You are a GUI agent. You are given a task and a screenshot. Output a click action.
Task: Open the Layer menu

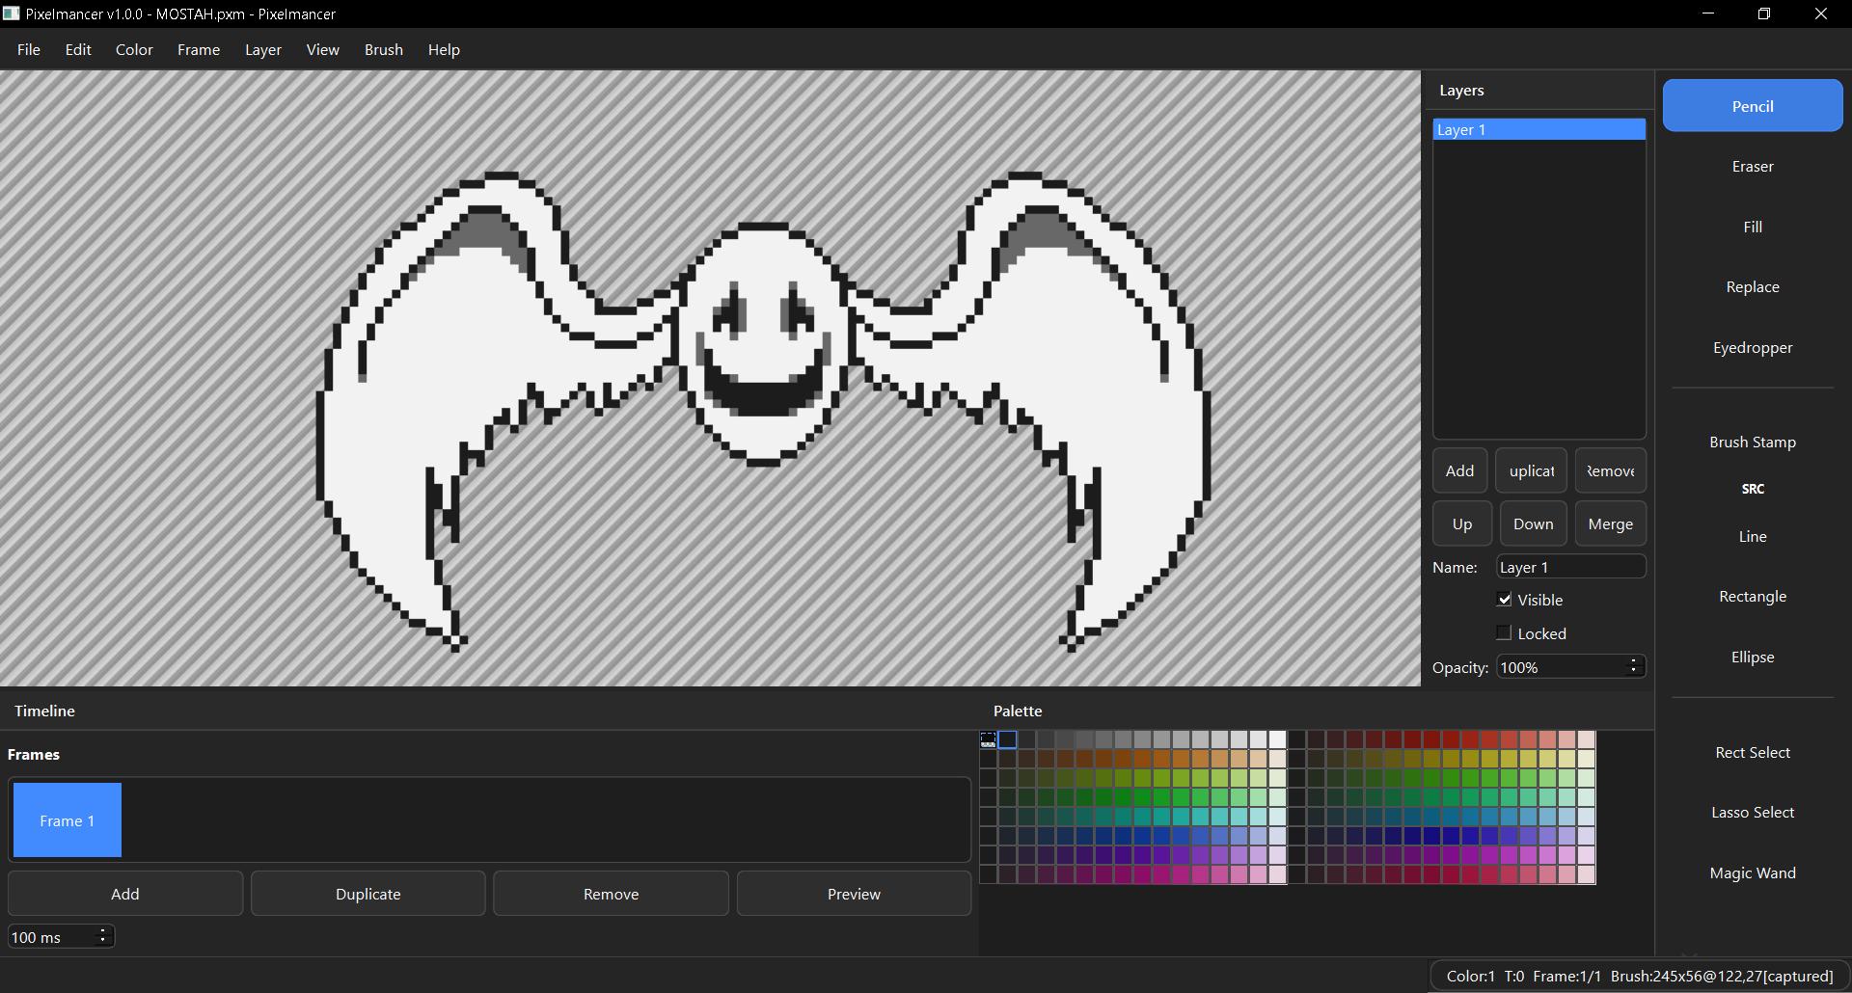[x=263, y=49]
